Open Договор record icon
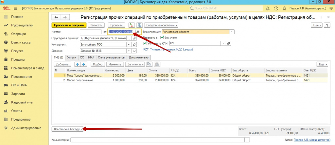The height and width of the screenshot is (145, 335). (134, 51)
